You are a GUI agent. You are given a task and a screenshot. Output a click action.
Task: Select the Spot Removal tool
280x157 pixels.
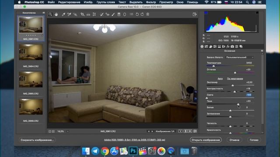pyautogui.click(x=101, y=14)
